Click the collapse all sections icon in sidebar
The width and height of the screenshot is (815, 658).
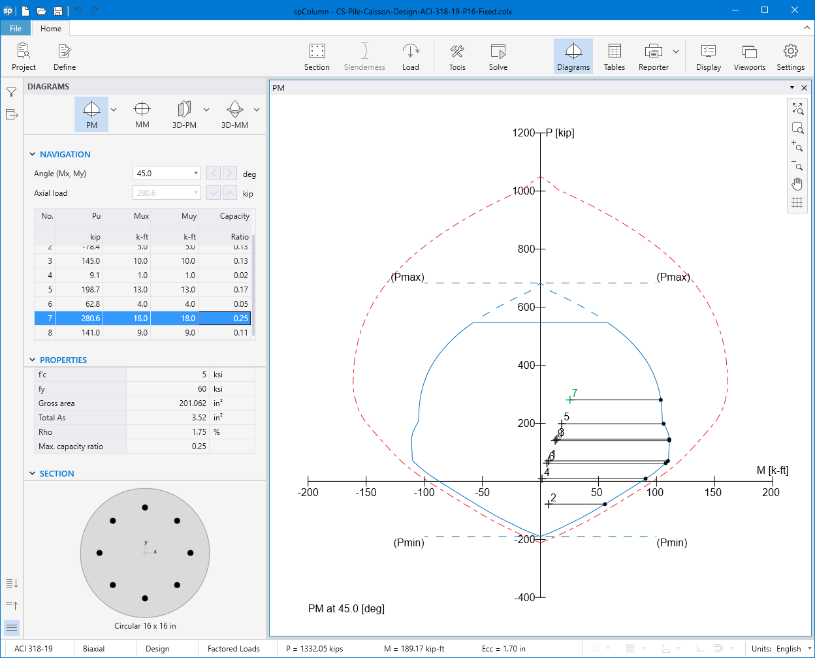[x=12, y=605]
